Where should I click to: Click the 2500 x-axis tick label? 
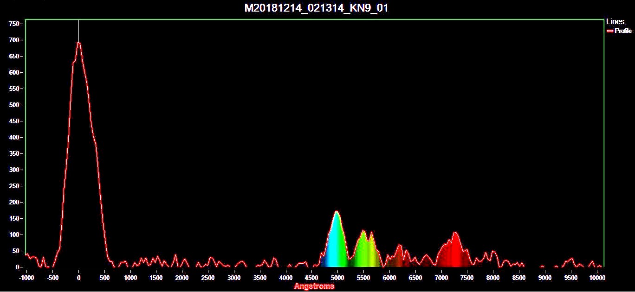(x=208, y=278)
